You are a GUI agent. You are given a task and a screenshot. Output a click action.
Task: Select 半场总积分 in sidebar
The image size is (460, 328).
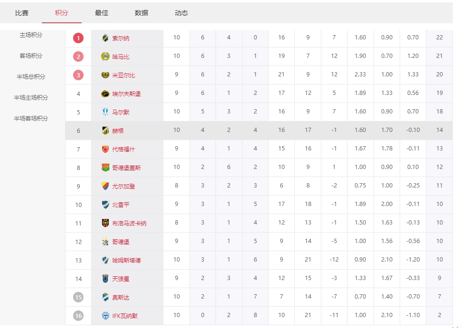(31, 77)
